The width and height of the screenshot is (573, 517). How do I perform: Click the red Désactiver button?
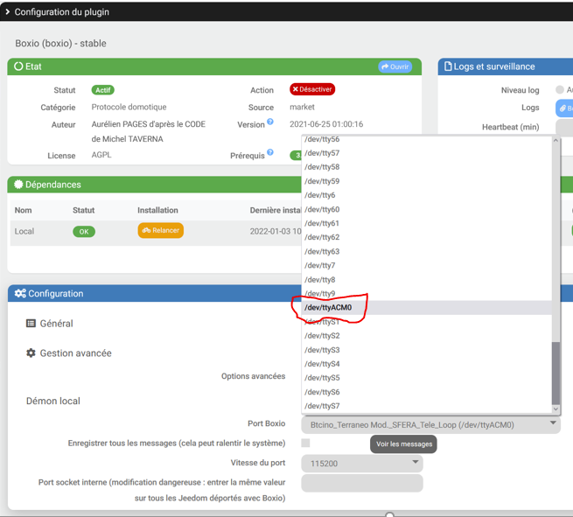tap(312, 89)
